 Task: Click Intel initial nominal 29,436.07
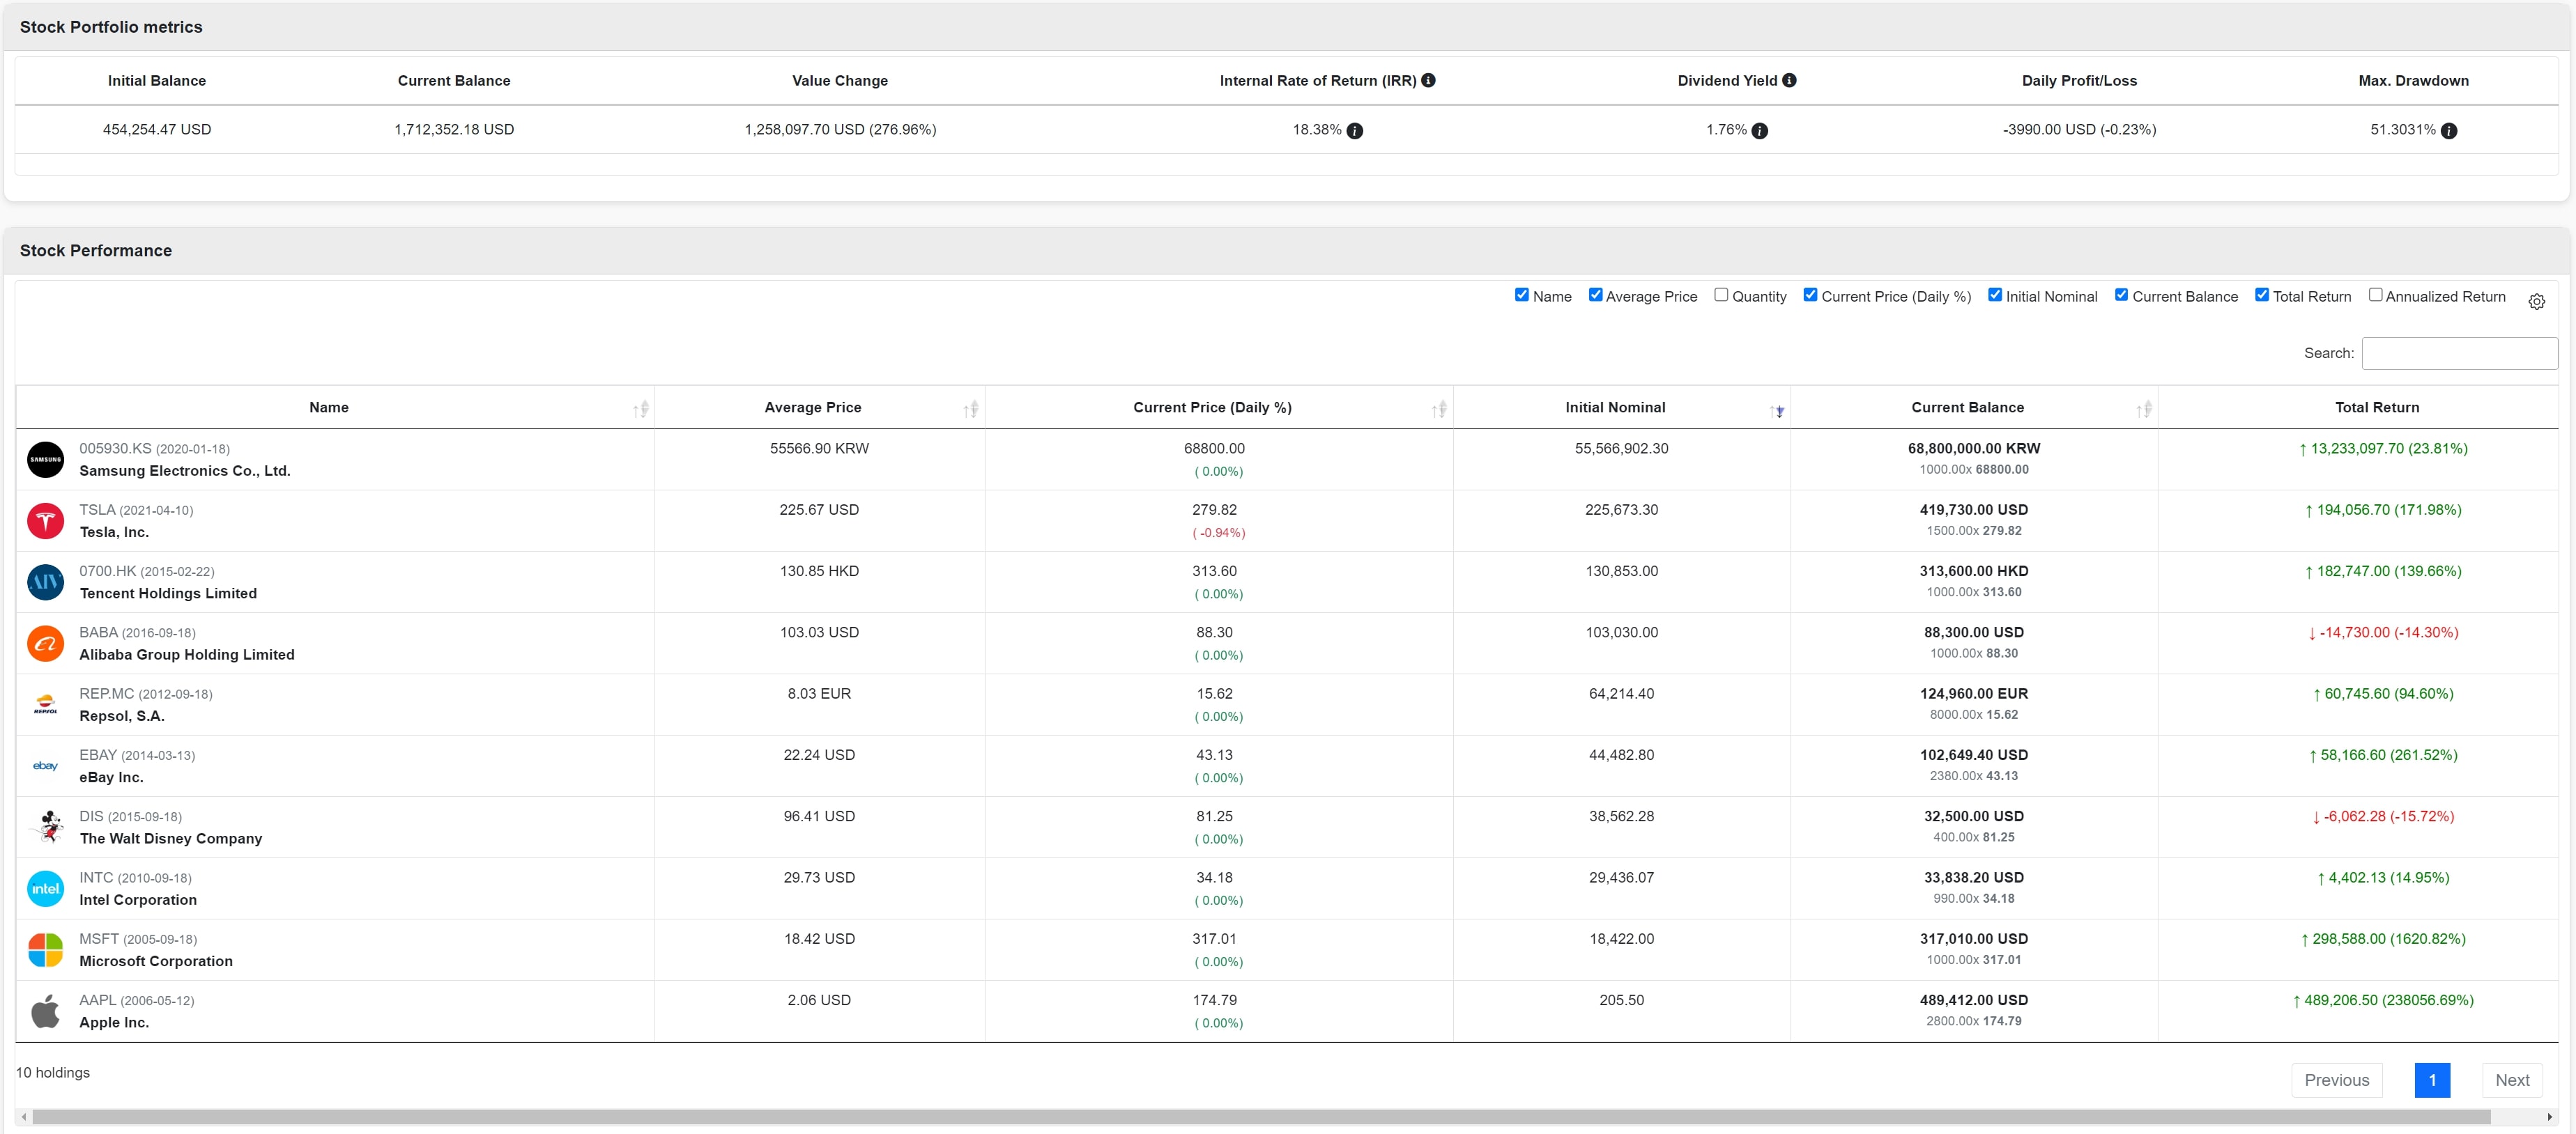click(1621, 877)
